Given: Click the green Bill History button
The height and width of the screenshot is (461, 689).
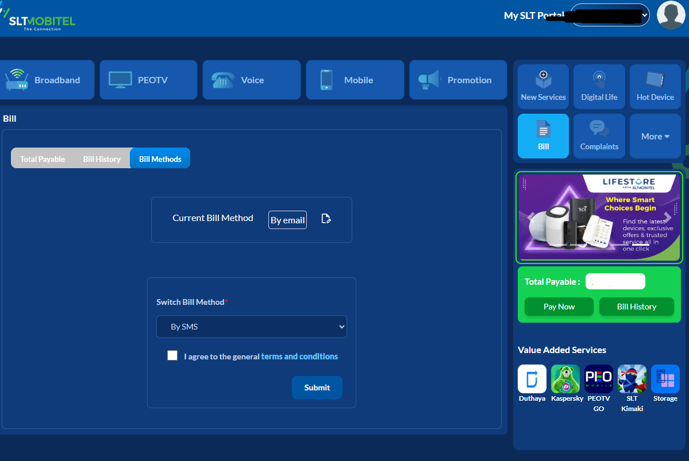Looking at the screenshot, I should [x=636, y=307].
